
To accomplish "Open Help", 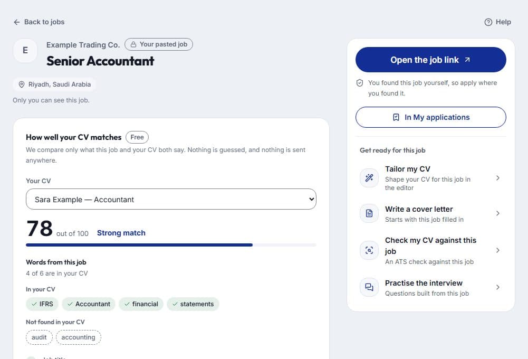I will click(498, 22).
